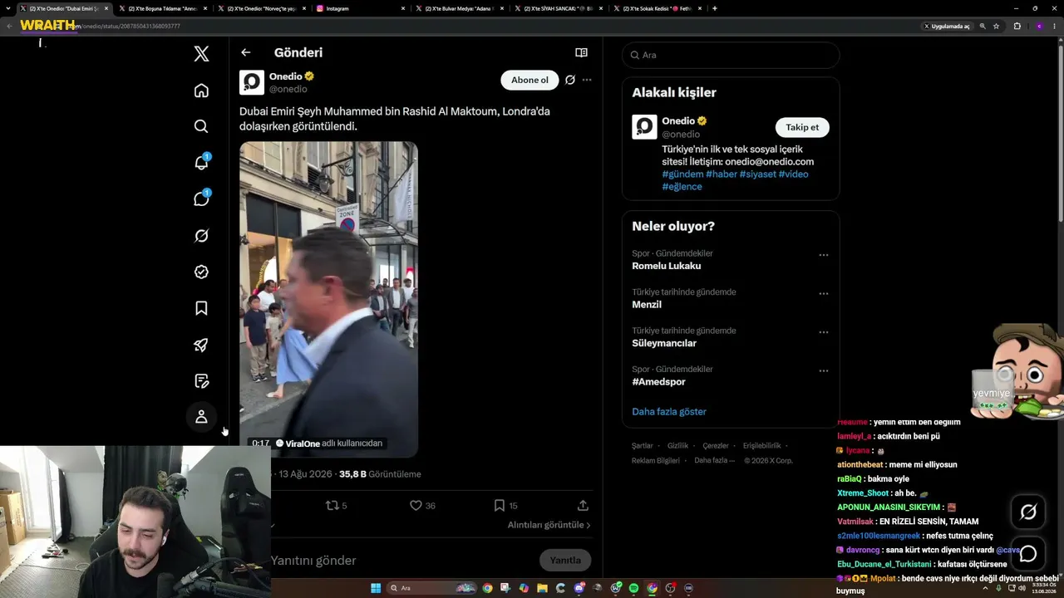Open Discord from the taskbar
The height and width of the screenshot is (598, 1064).
(x=579, y=588)
